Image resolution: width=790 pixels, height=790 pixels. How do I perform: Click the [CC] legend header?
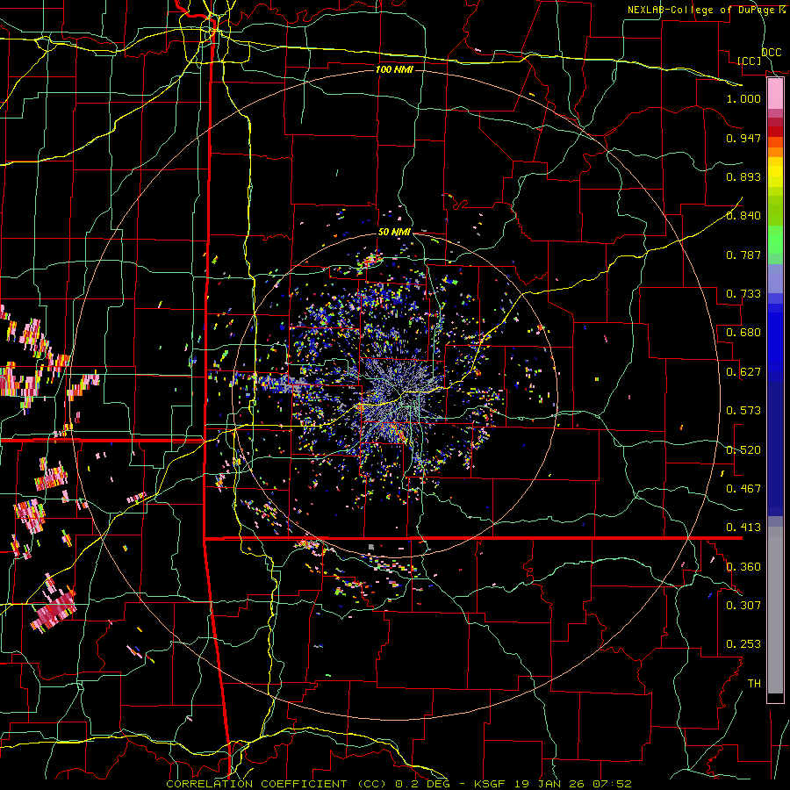(x=749, y=61)
